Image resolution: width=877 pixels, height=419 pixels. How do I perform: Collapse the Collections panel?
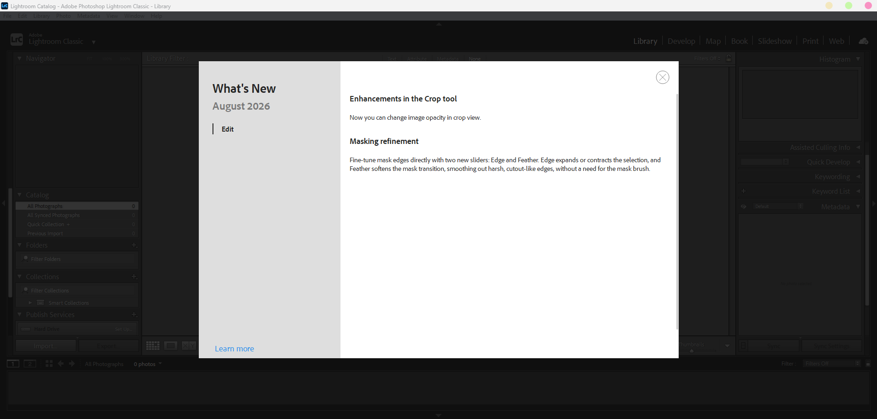coord(20,276)
